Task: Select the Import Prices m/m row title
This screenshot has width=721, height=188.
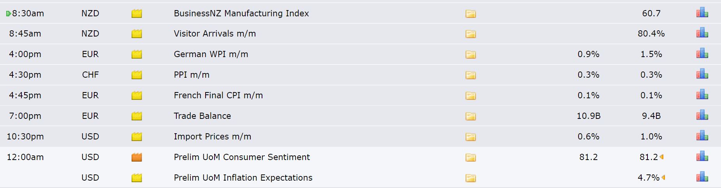Action: click(x=213, y=136)
